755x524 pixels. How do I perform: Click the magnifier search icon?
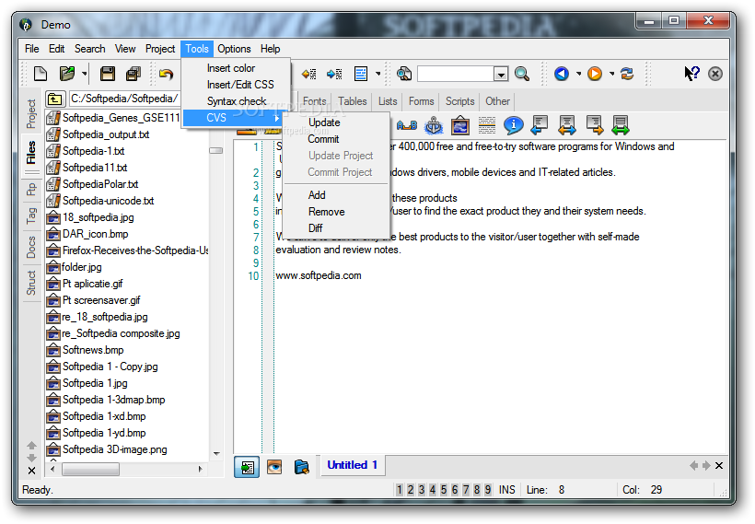[522, 74]
